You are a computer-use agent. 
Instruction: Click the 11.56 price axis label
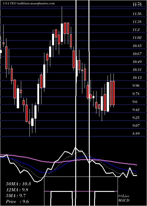(x=137, y=14)
